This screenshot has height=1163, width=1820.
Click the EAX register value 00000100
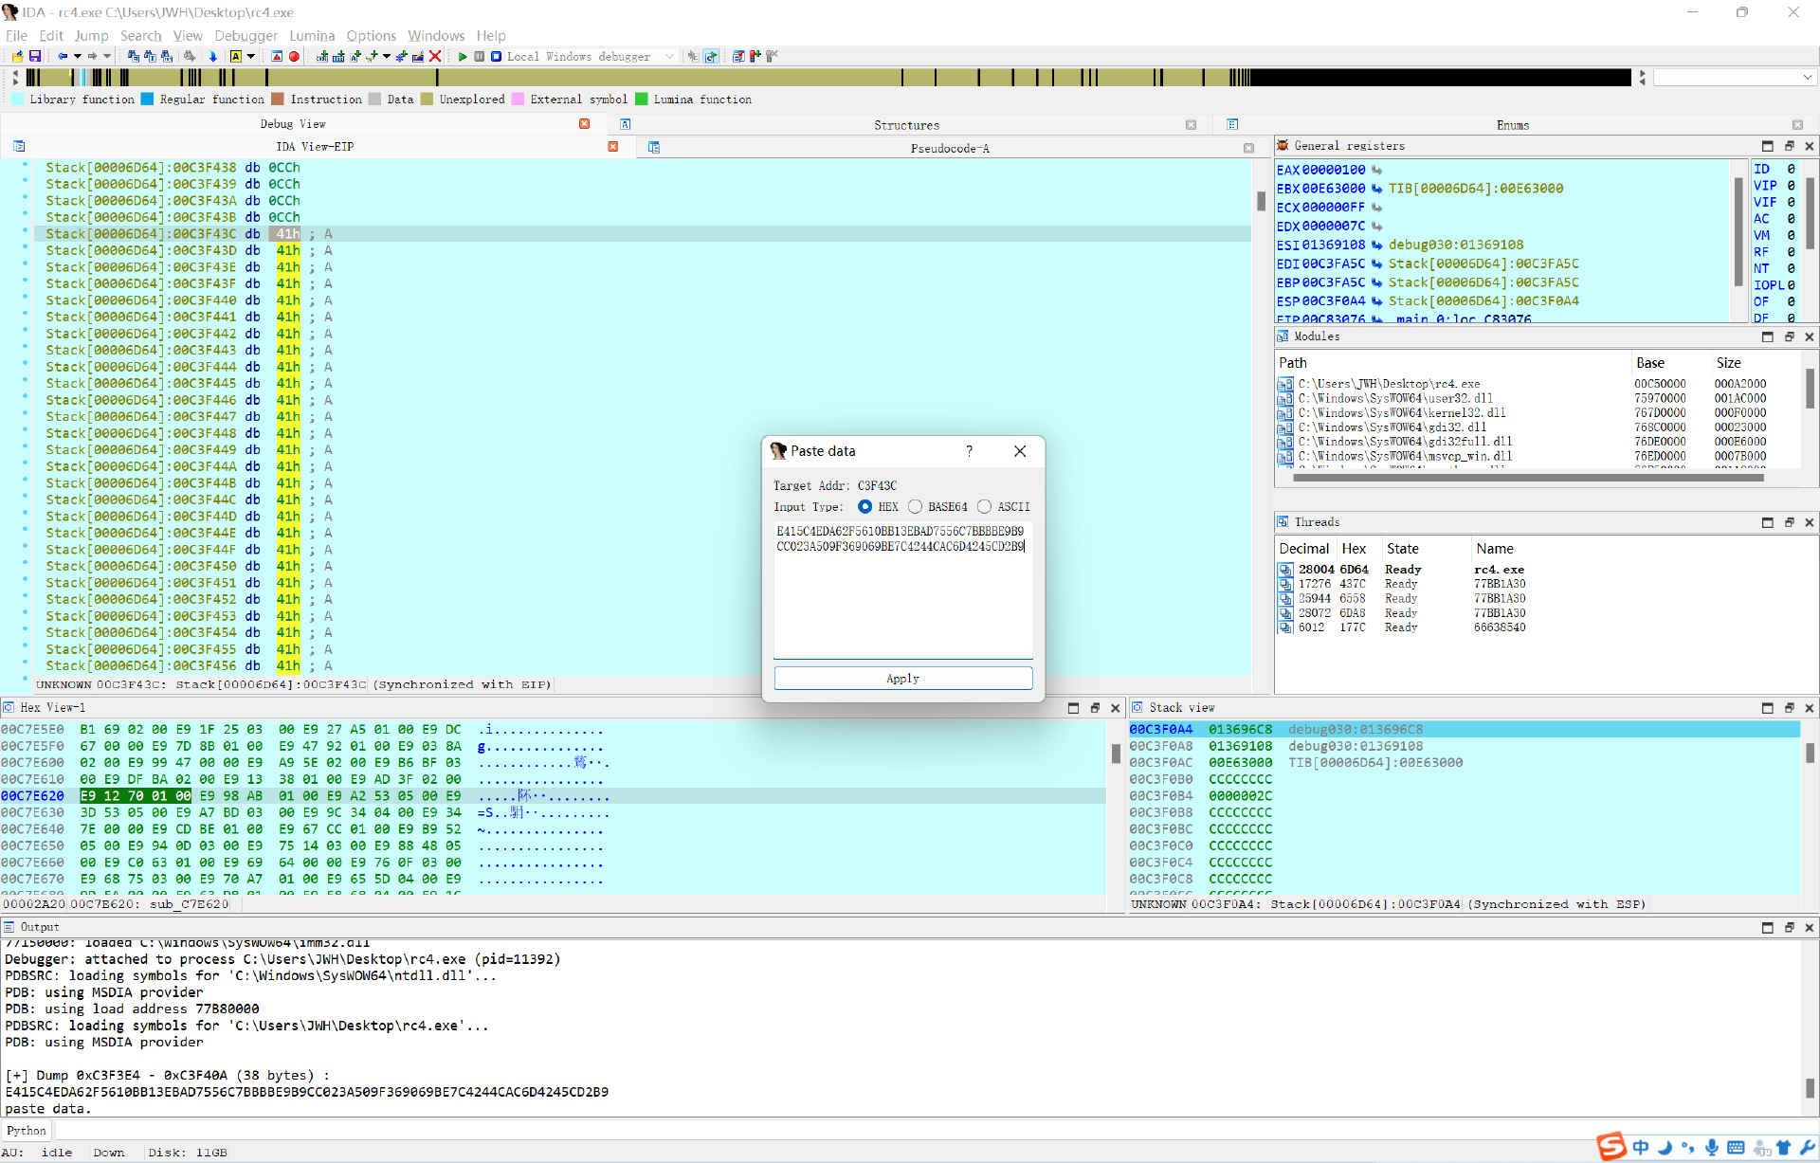(1334, 171)
